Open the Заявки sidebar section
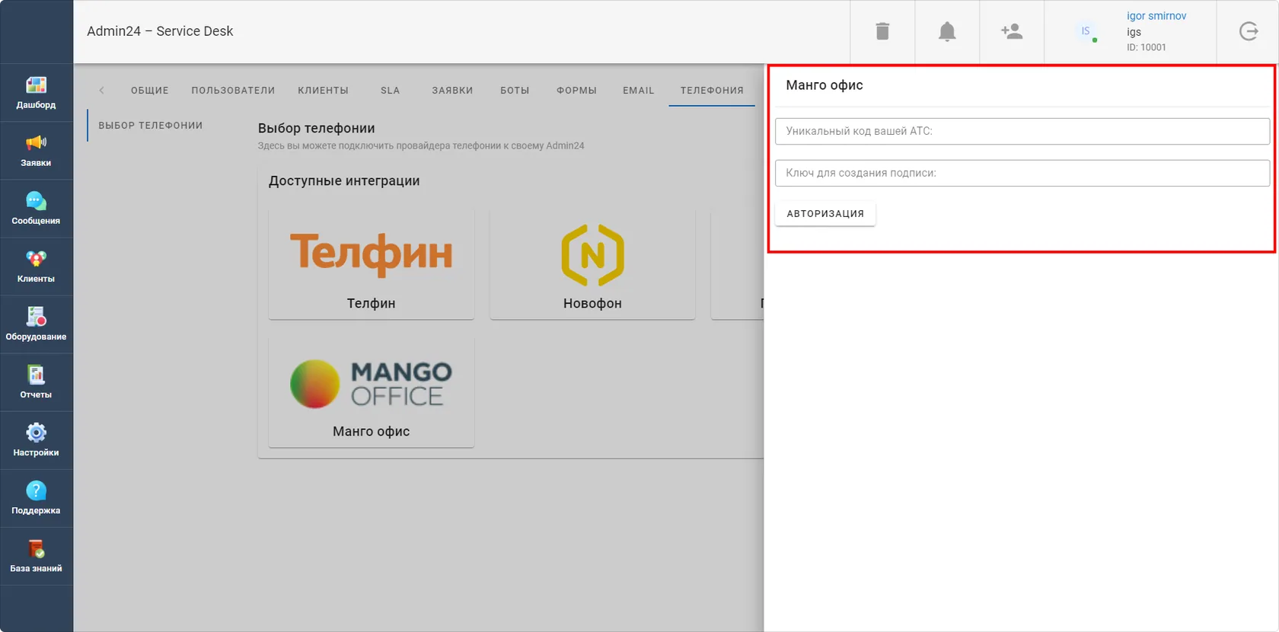Viewport: 1279px width, 632px height. [x=36, y=151]
